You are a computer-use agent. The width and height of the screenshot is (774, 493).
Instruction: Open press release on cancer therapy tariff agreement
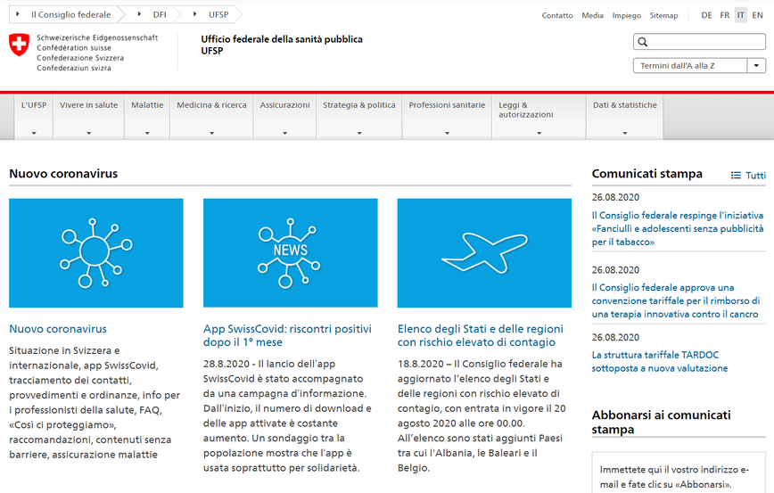click(676, 300)
